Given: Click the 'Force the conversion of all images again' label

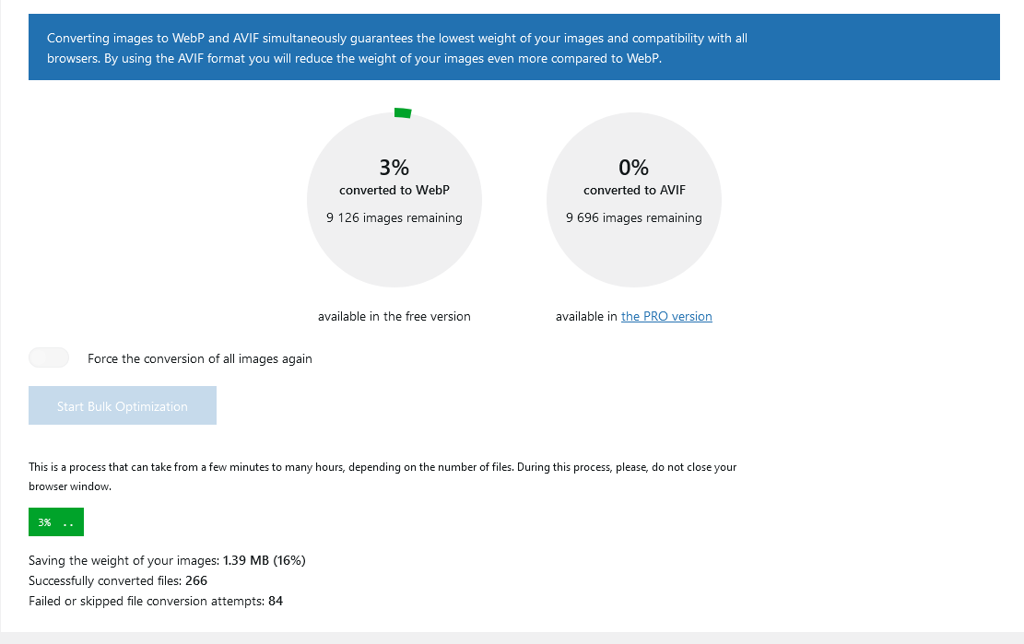Looking at the screenshot, I should (x=200, y=359).
